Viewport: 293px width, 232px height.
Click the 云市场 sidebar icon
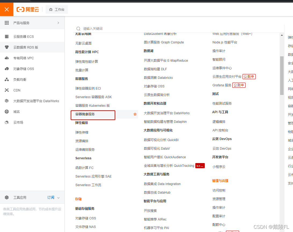pos(7,122)
